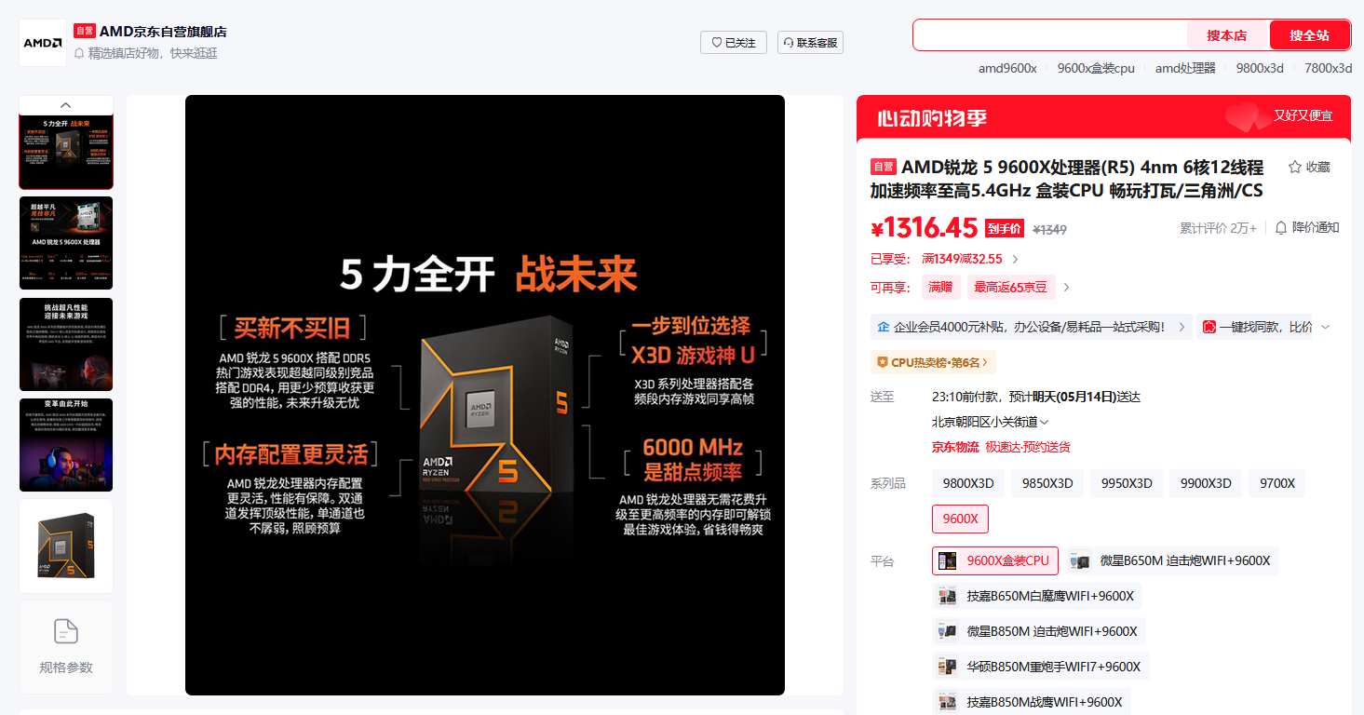Select the 超越平凡 product thumbnail
Image resolution: width=1364 pixels, height=715 pixels.
pyautogui.click(x=66, y=243)
